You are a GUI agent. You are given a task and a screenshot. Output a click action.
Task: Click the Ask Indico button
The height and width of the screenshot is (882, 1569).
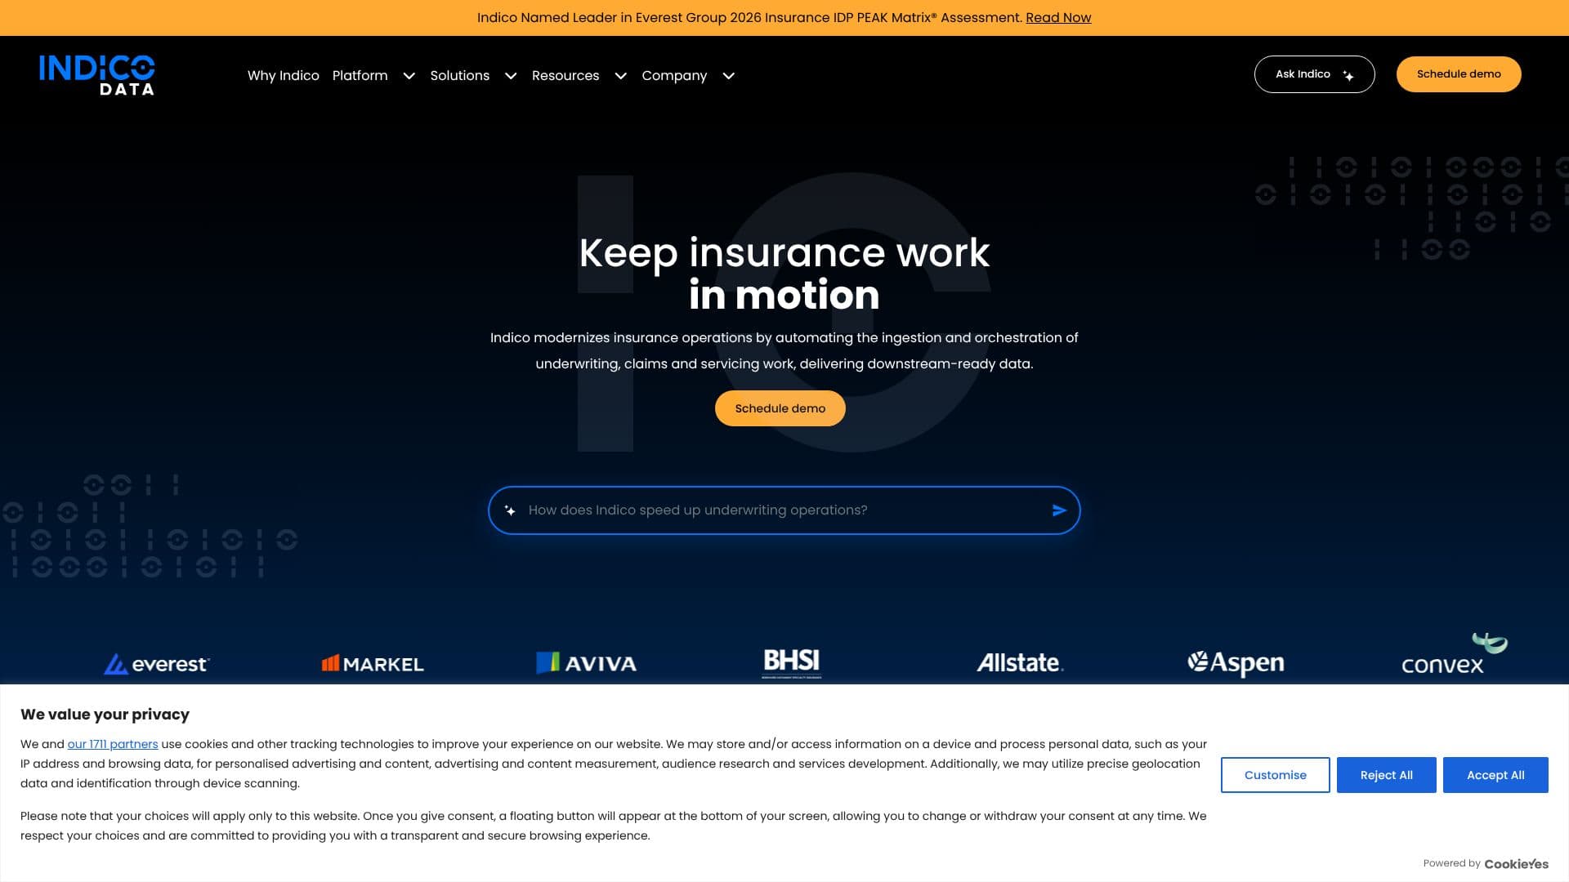pyautogui.click(x=1314, y=74)
